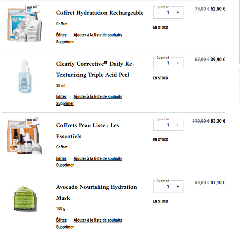Delete Coffrets Peau Lisse from cart
240x237 pixels.
click(x=65, y=165)
